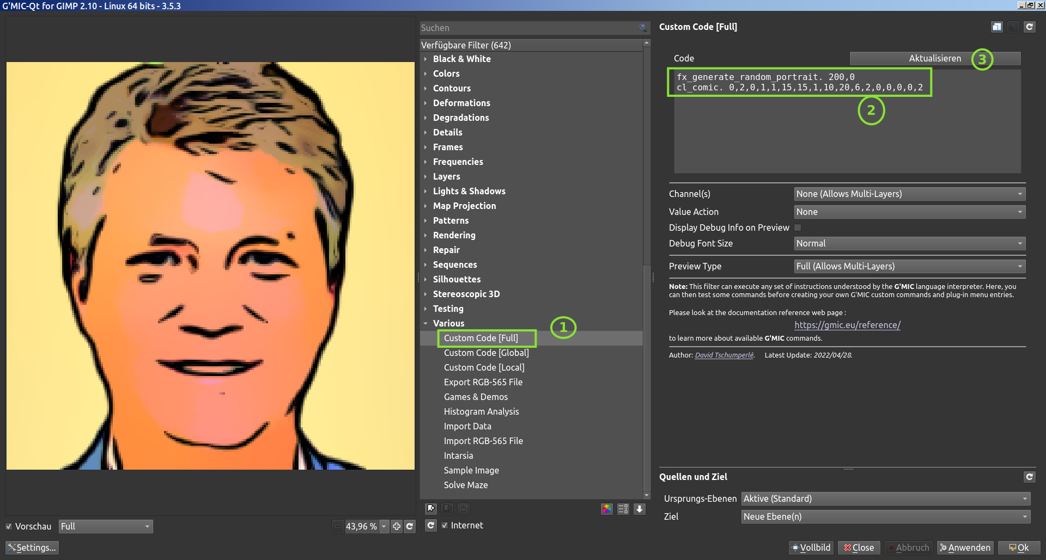Select Custom Code [Global] filter
Screen dimensions: 1046x560
point(486,353)
